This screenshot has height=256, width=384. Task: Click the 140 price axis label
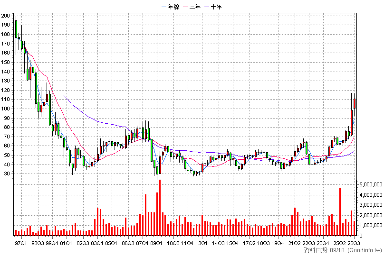click(x=5, y=72)
